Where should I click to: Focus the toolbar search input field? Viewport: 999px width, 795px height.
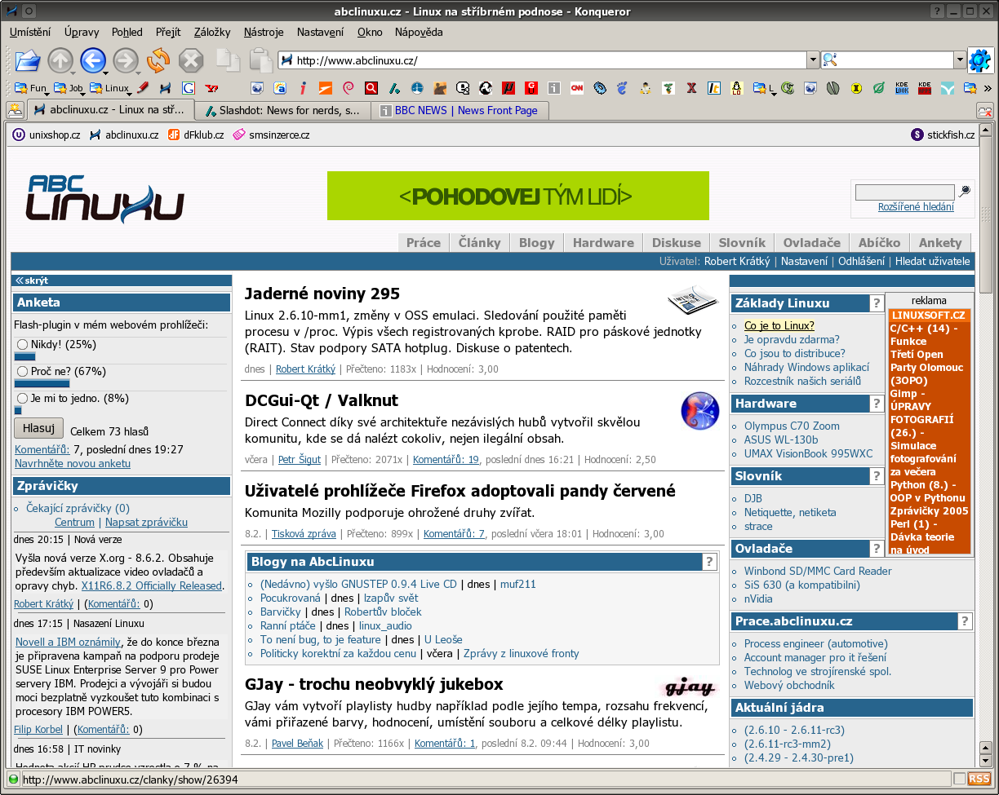(894, 60)
